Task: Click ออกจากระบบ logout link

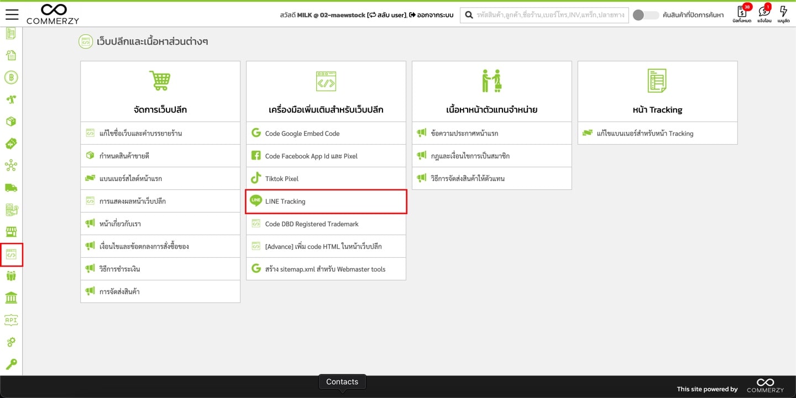Action: tap(431, 15)
